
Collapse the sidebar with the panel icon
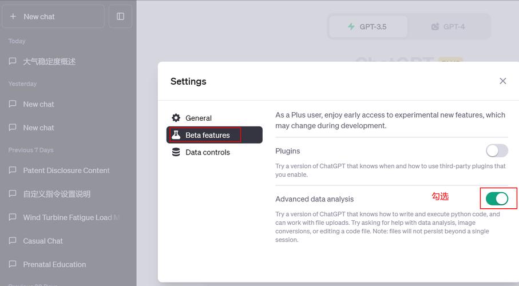pyautogui.click(x=121, y=16)
